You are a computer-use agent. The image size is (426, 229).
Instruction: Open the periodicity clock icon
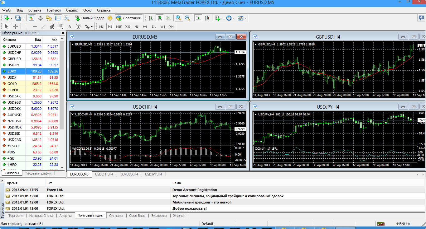point(229,18)
